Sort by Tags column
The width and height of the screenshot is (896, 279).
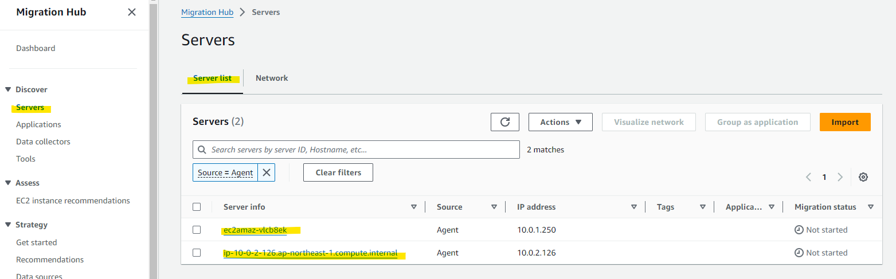point(703,207)
